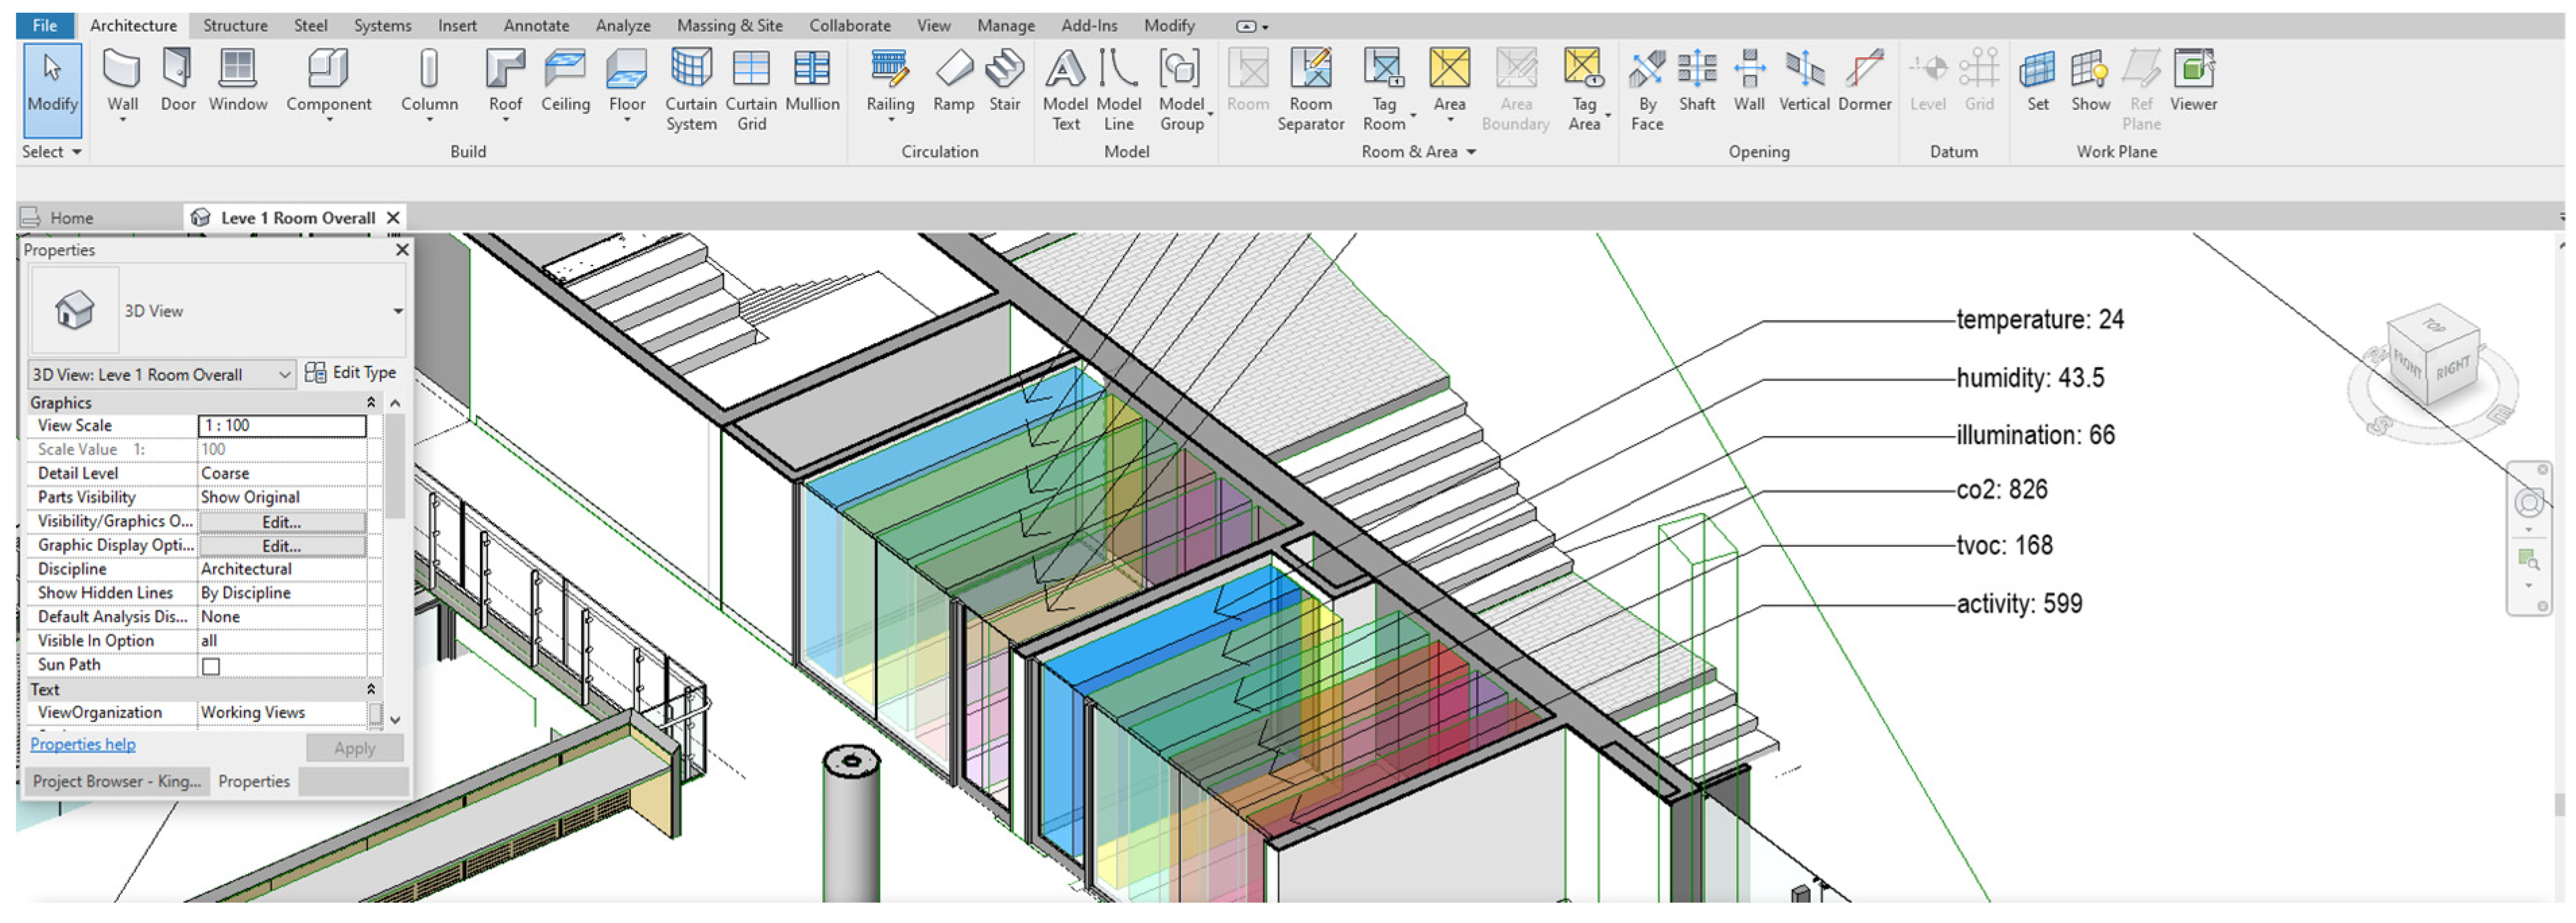The image size is (2576, 923).
Task: Click Edit for Visibility/Graphics Overrides
Action: tap(281, 522)
